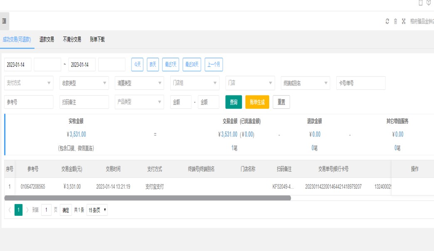Expand the 收款类型 dropdown
Image resolution: width=434 pixels, height=251 pixels.
point(84,83)
